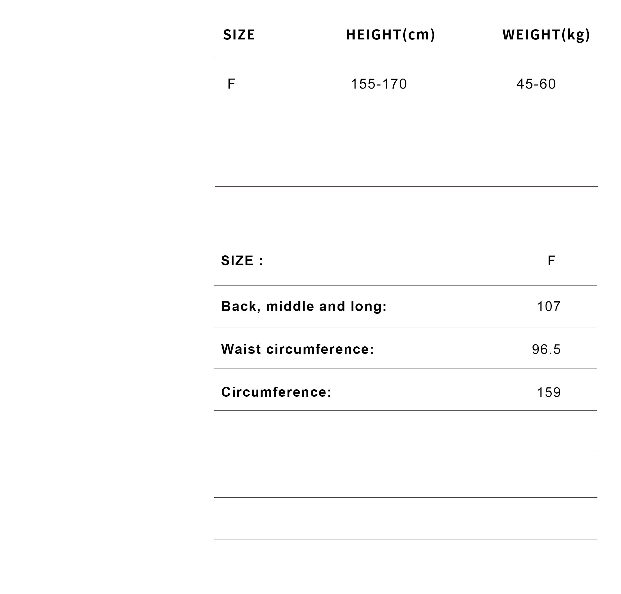Click the '170' in height range
This screenshot has width=621, height=594.
[394, 84]
